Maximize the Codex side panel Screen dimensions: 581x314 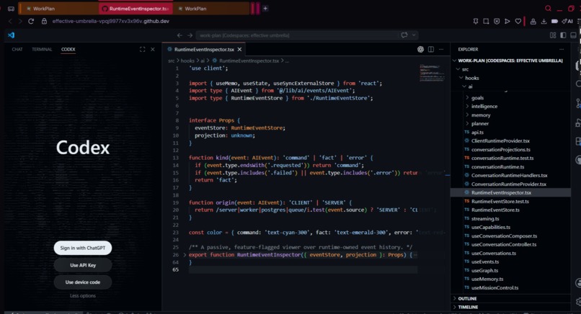pos(142,49)
